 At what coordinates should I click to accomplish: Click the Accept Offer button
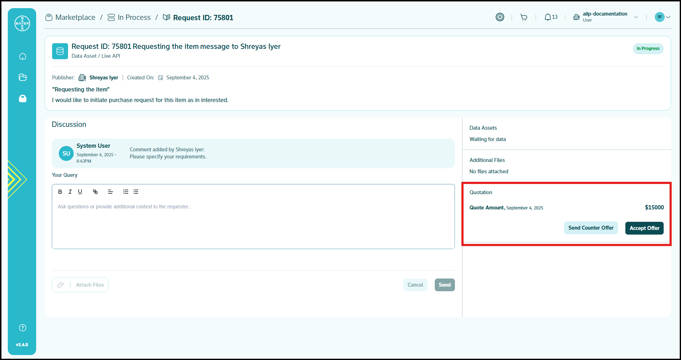[x=644, y=228]
